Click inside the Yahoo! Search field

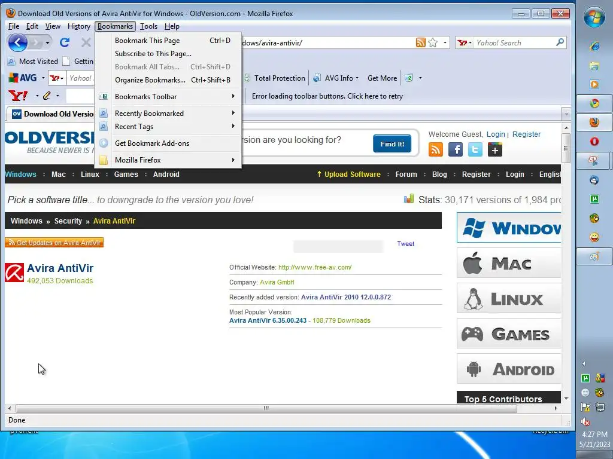pos(514,42)
